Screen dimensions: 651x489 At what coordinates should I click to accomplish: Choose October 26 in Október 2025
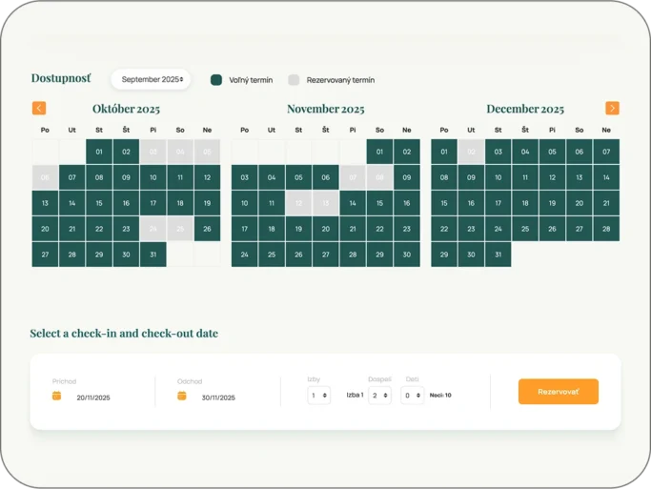pyautogui.click(x=207, y=229)
